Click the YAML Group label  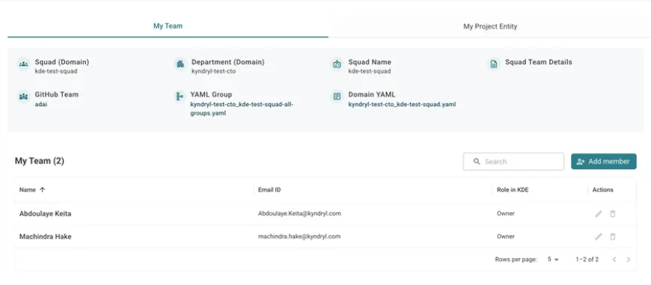pos(211,94)
